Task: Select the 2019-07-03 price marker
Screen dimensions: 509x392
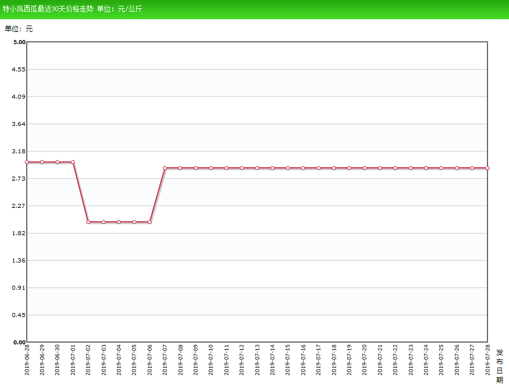Action: point(104,222)
